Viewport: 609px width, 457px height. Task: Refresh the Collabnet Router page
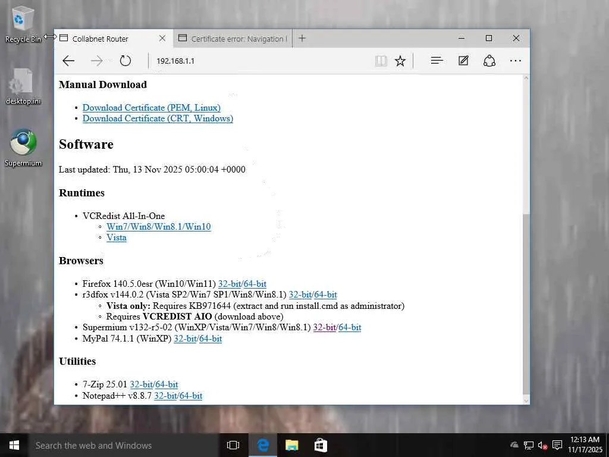point(125,61)
